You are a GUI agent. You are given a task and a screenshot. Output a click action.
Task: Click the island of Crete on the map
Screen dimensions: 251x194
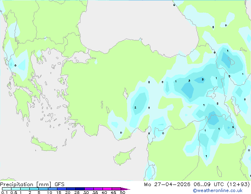[x=44, y=145]
